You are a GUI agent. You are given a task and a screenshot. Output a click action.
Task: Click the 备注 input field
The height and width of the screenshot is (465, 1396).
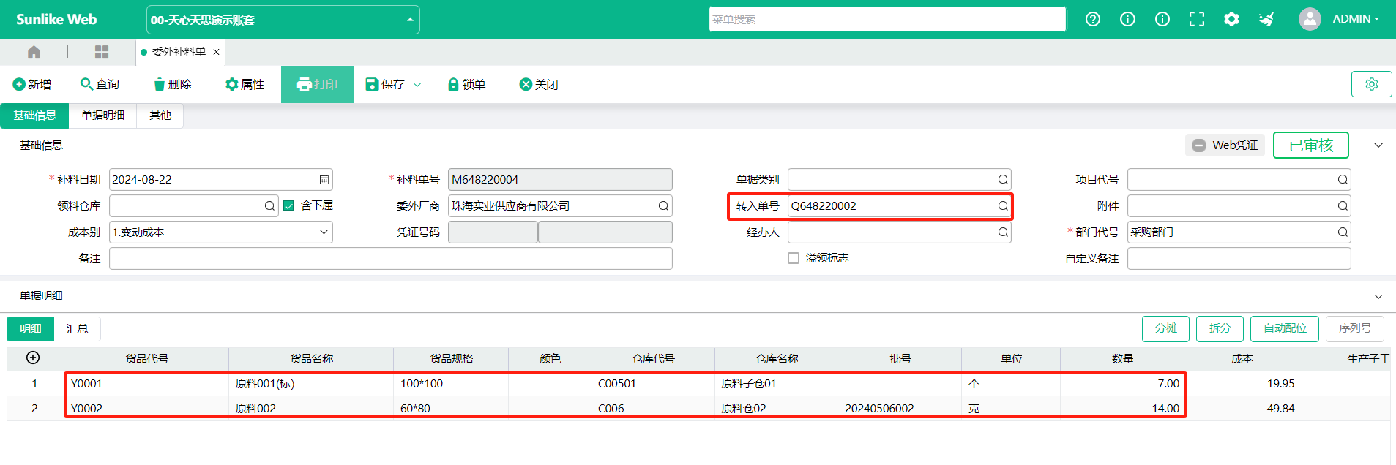click(x=391, y=259)
